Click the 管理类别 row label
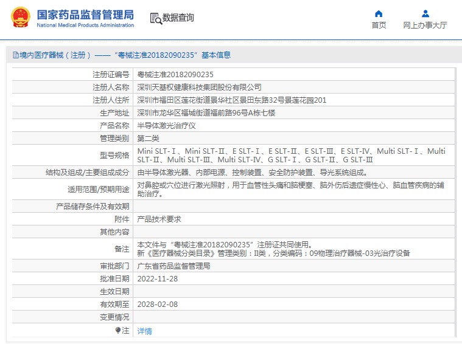 click(114, 139)
